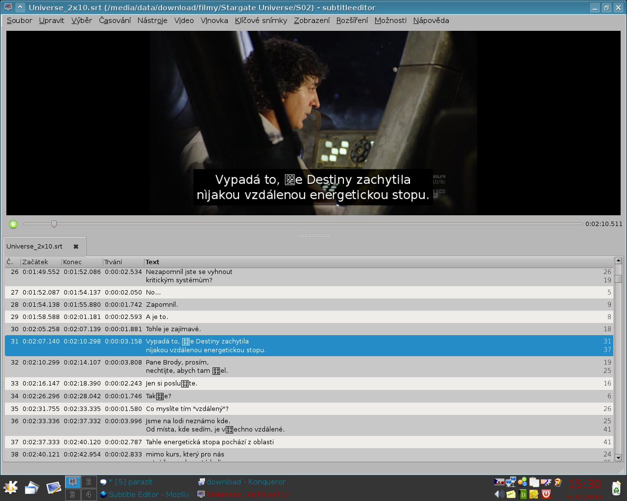The image size is (627, 501).
Task: Switch to virtual desktop 4
Action: pyautogui.click(x=89, y=495)
